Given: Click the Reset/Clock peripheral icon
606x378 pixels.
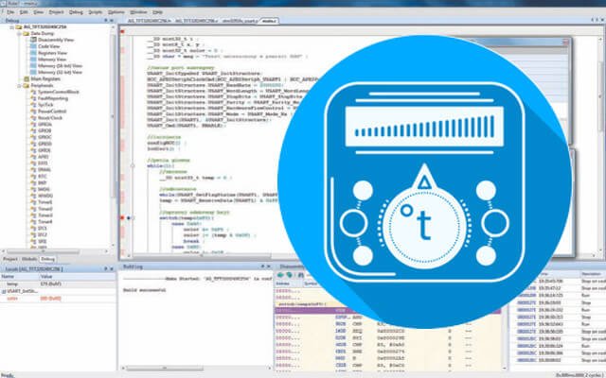Looking at the screenshot, I should pyautogui.click(x=33, y=117).
